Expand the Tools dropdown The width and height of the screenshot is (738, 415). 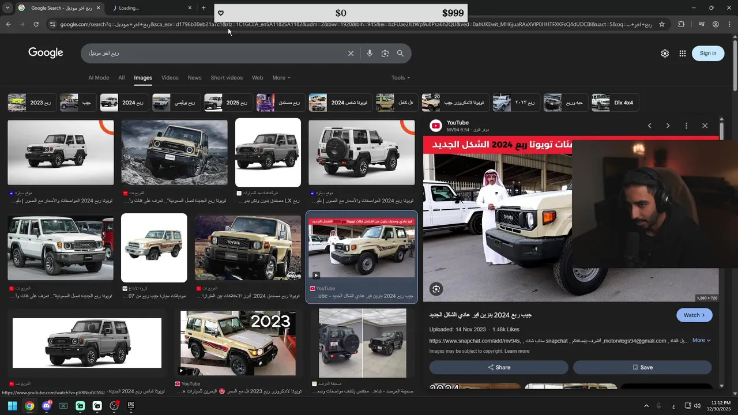(401, 78)
